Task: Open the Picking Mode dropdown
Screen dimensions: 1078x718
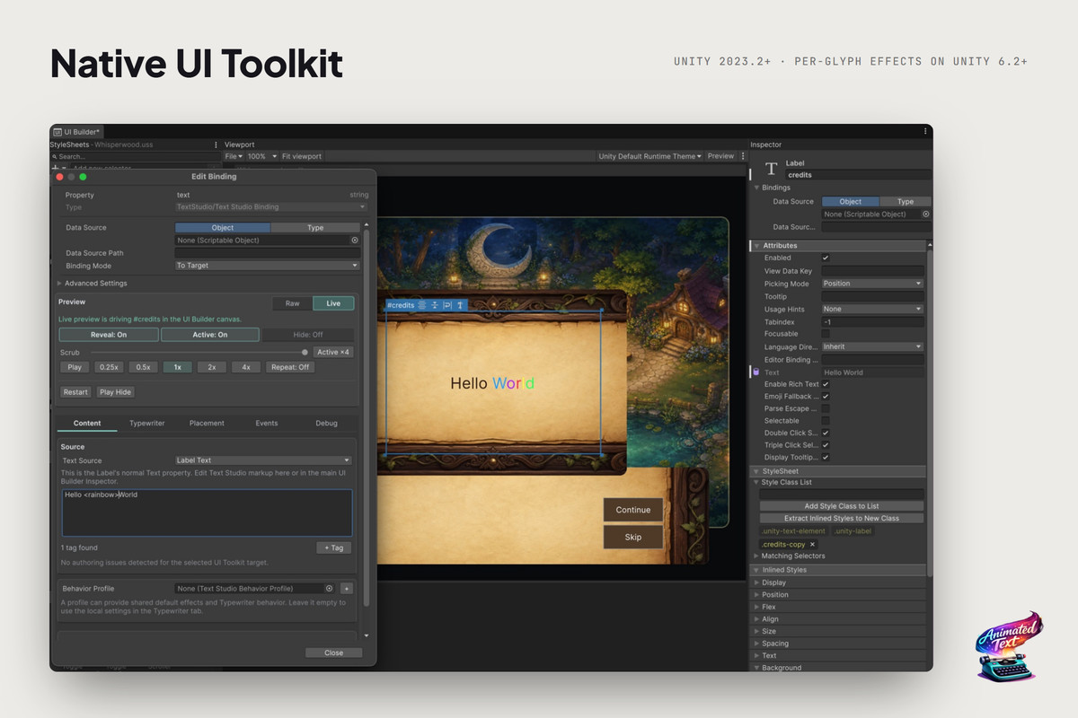Action: tap(872, 284)
